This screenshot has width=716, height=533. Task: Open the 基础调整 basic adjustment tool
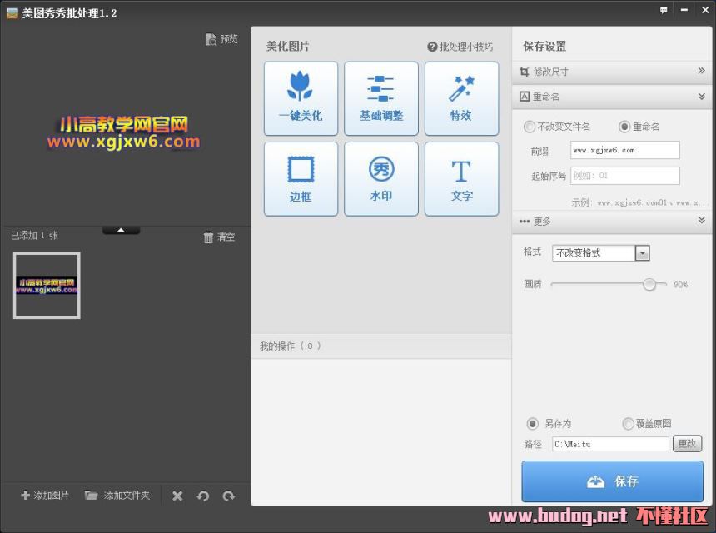point(380,98)
